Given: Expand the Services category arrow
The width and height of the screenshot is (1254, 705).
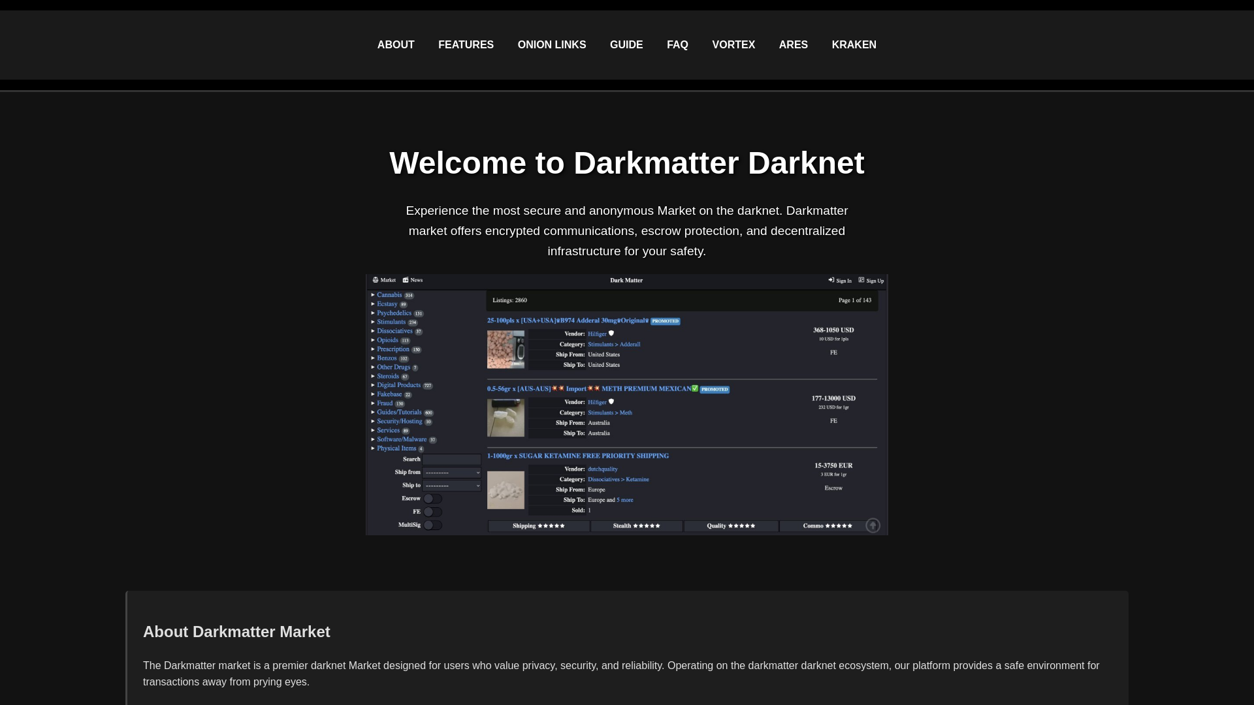Looking at the screenshot, I should (x=373, y=430).
